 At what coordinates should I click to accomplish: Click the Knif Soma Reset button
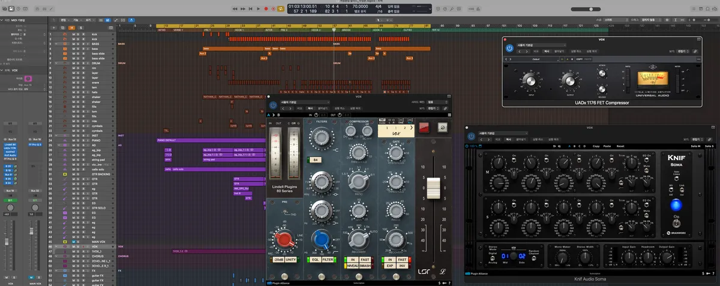(x=620, y=146)
